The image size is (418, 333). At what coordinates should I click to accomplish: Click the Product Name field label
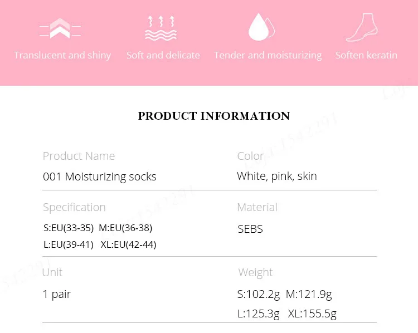(x=79, y=156)
